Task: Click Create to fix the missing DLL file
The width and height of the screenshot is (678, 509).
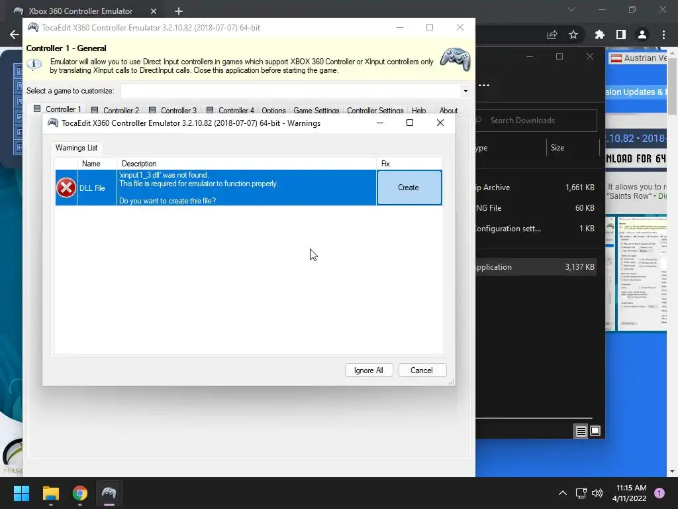Action: (x=409, y=188)
